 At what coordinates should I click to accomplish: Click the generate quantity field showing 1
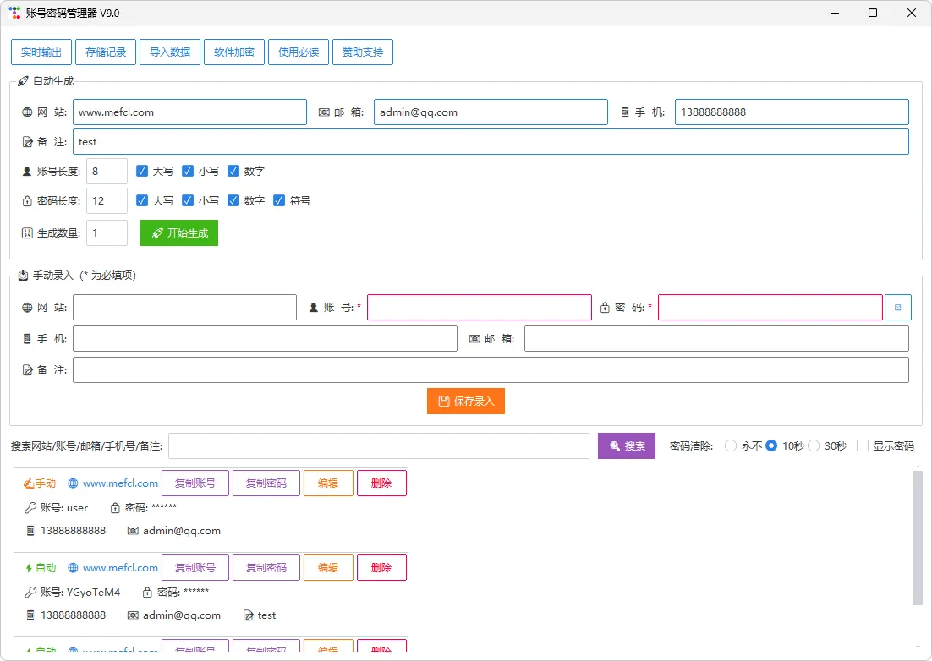107,232
